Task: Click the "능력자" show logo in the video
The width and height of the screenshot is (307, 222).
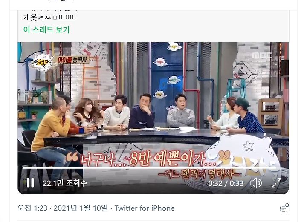Action: point(42,62)
